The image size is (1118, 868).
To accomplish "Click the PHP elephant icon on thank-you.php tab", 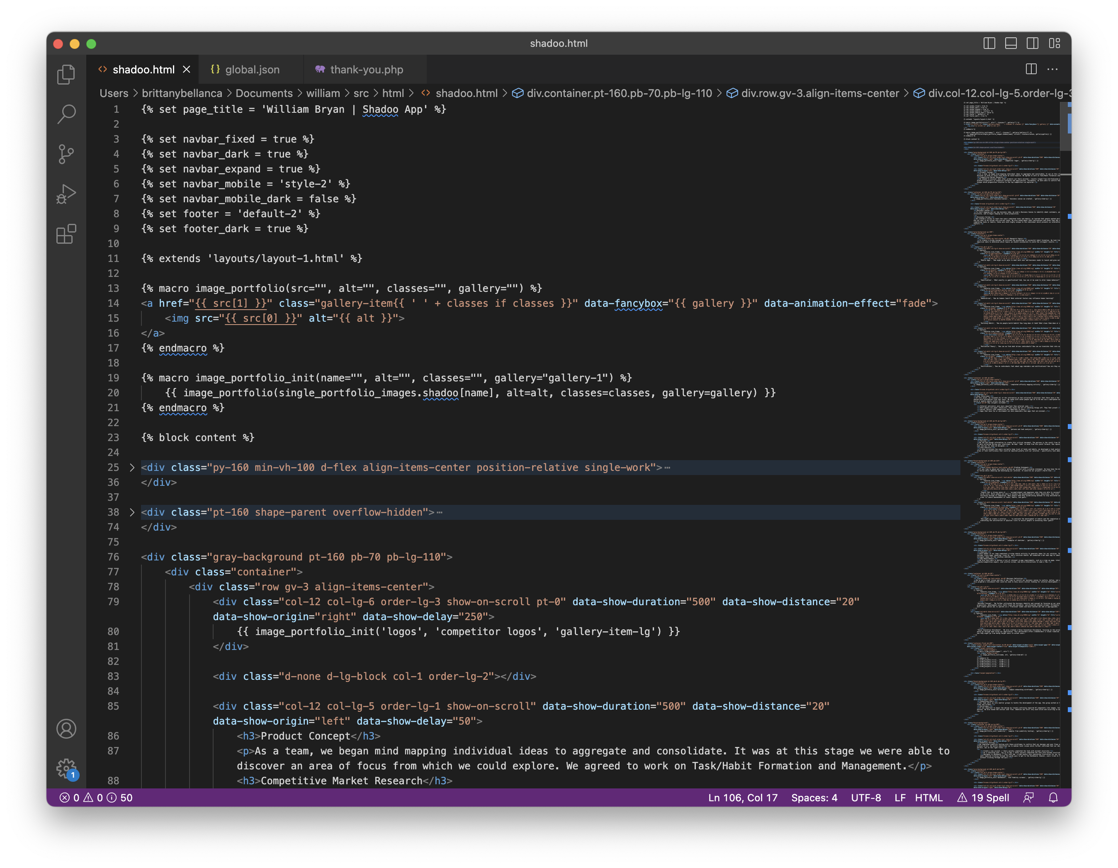I will 320,69.
